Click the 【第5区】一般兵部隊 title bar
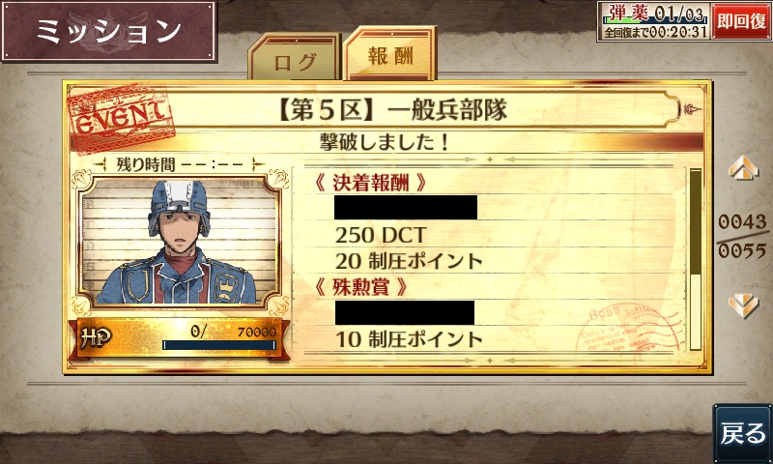773x464 pixels. click(x=392, y=109)
